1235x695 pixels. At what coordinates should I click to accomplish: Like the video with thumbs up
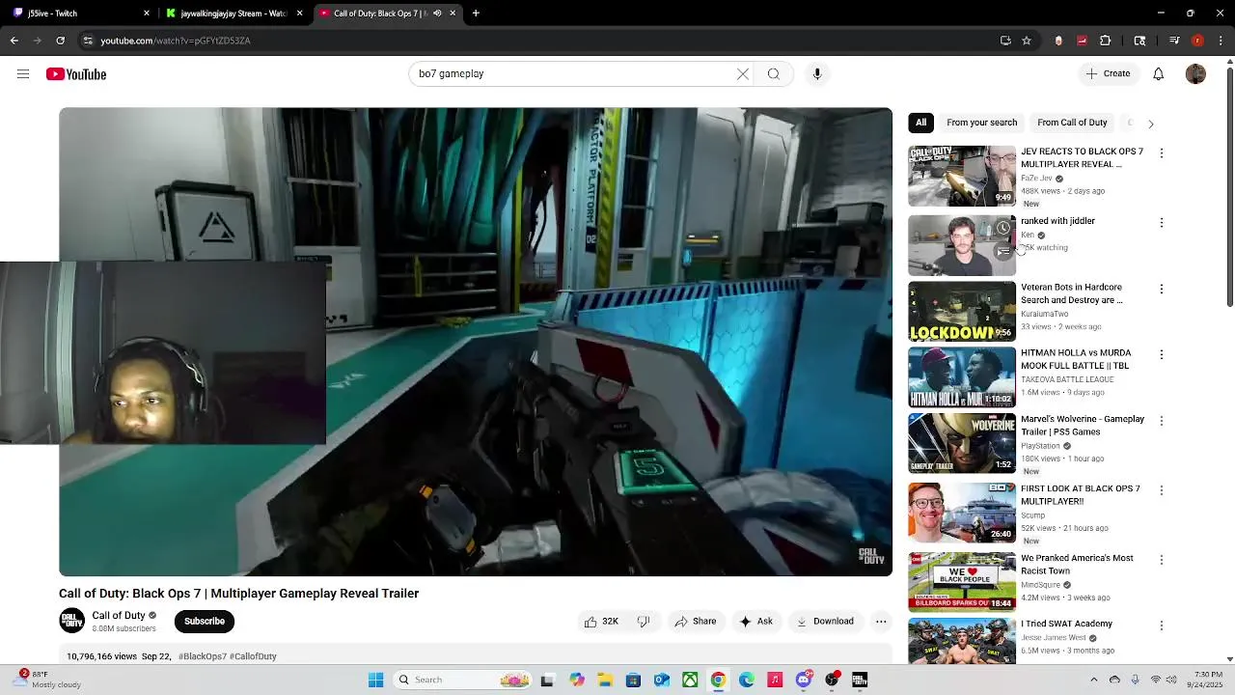pos(600,622)
